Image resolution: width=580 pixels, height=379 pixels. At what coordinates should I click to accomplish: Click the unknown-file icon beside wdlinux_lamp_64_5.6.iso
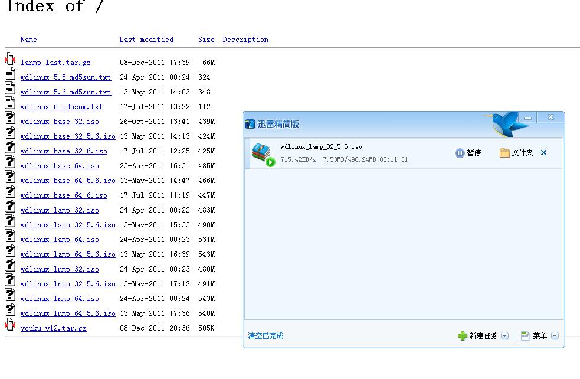coord(10,251)
